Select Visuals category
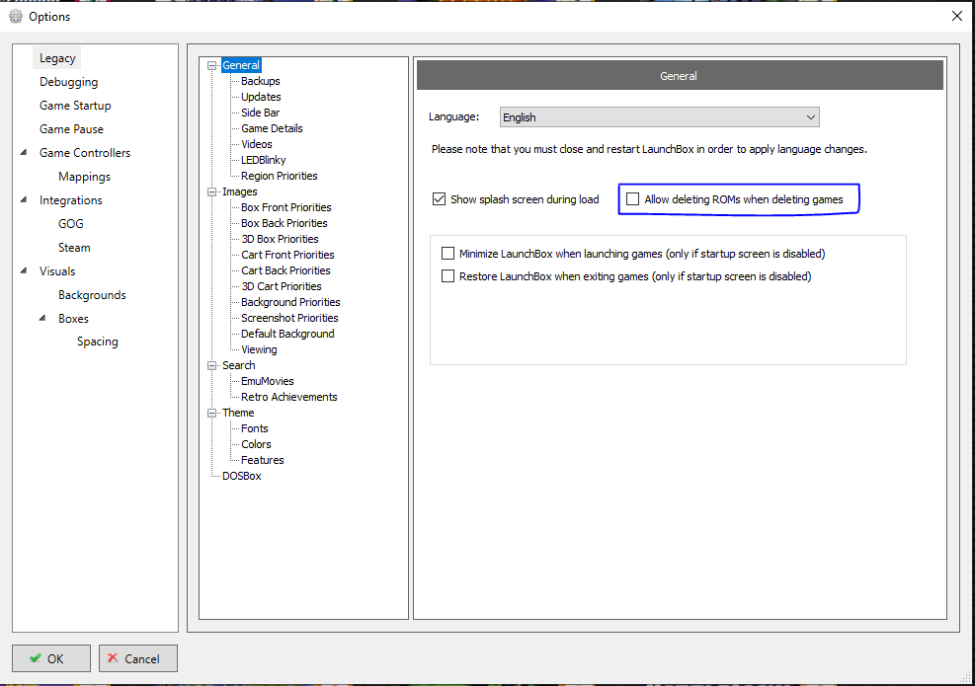The height and width of the screenshot is (686, 975). click(x=57, y=270)
